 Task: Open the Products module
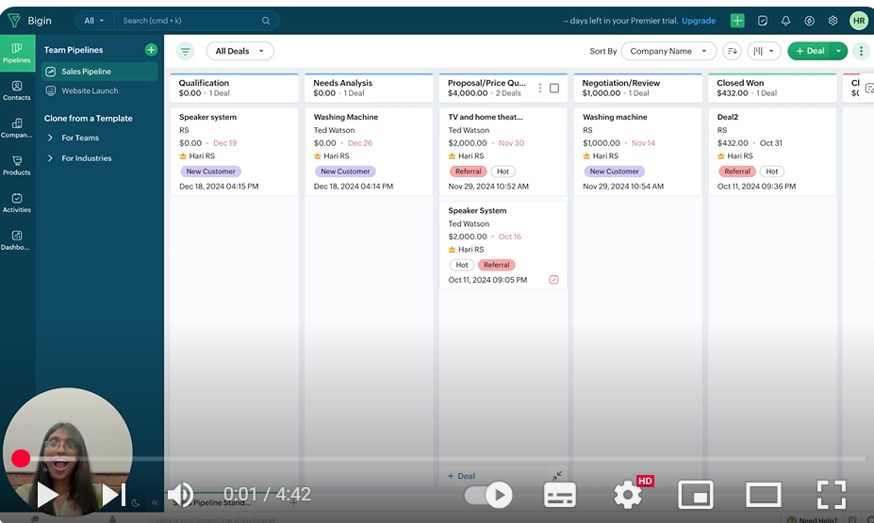[x=17, y=166]
